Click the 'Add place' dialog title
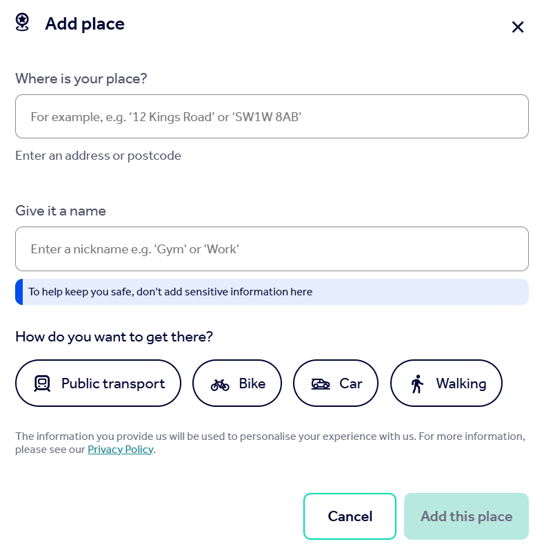The image size is (544, 548). coord(85,24)
